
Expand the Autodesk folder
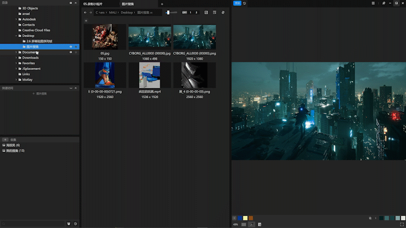(x=16, y=19)
